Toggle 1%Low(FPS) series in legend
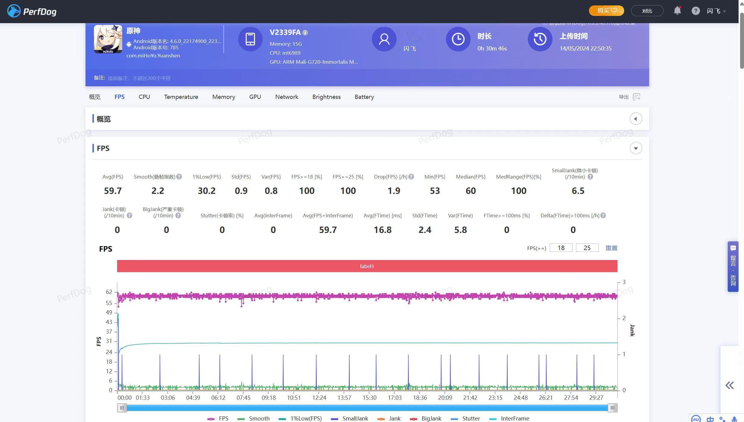Screen dimensions: 744x422 coord(300,418)
